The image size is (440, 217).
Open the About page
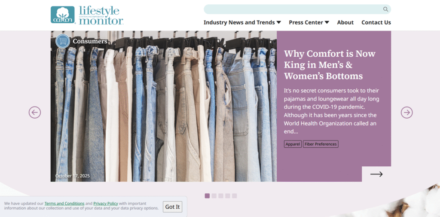tap(345, 22)
